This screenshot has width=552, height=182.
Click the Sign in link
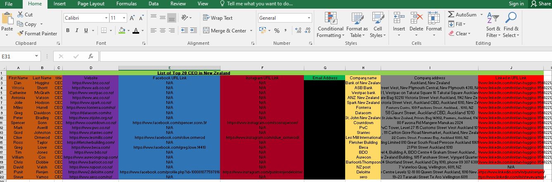click(x=516, y=4)
